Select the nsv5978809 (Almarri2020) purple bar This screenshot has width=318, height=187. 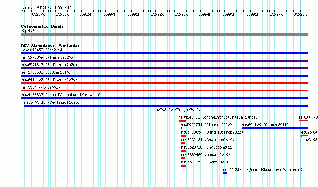(x=164, y=61)
